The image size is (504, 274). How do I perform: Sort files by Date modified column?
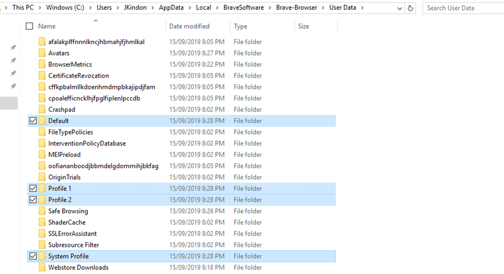(x=189, y=27)
